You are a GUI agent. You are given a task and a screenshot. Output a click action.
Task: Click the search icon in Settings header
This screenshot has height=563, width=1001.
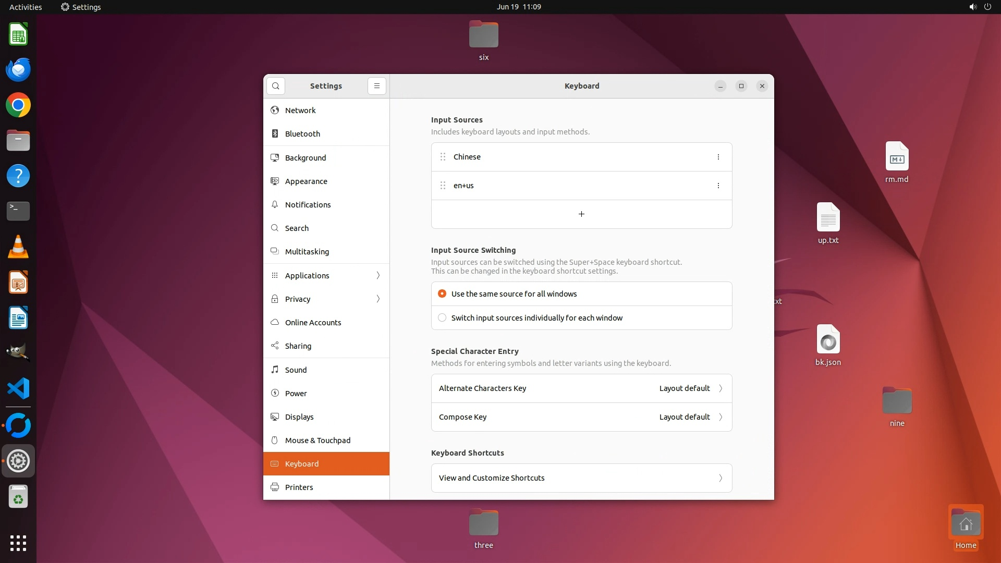click(276, 86)
